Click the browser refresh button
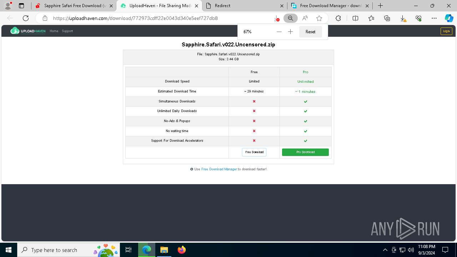Viewport: 457px width, 257px height. point(26,18)
